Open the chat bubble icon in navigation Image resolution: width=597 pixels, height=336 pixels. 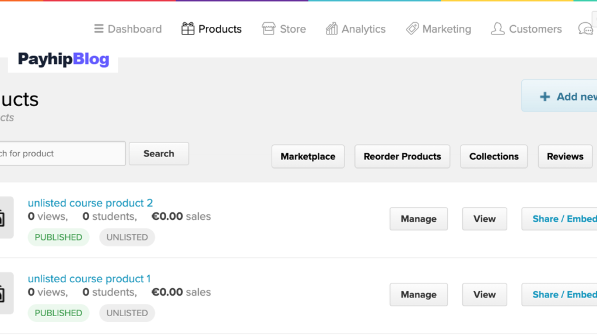(x=585, y=29)
